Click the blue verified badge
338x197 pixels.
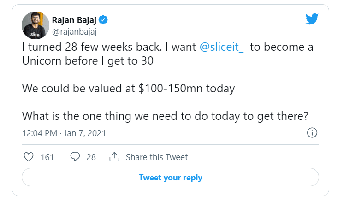(105, 20)
